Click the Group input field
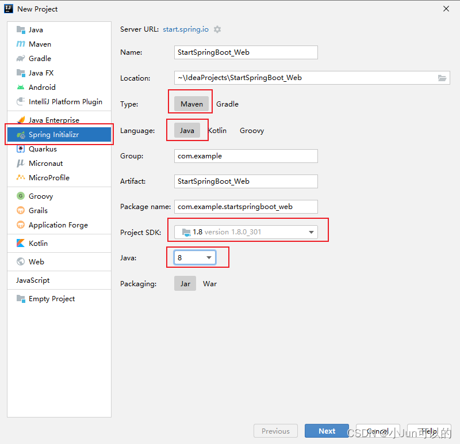This screenshot has height=444, width=460. coord(246,156)
